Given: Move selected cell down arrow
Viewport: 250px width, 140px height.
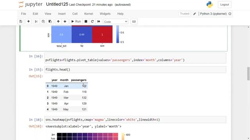Looking at the screenshot, I should (x=65, y=21).
